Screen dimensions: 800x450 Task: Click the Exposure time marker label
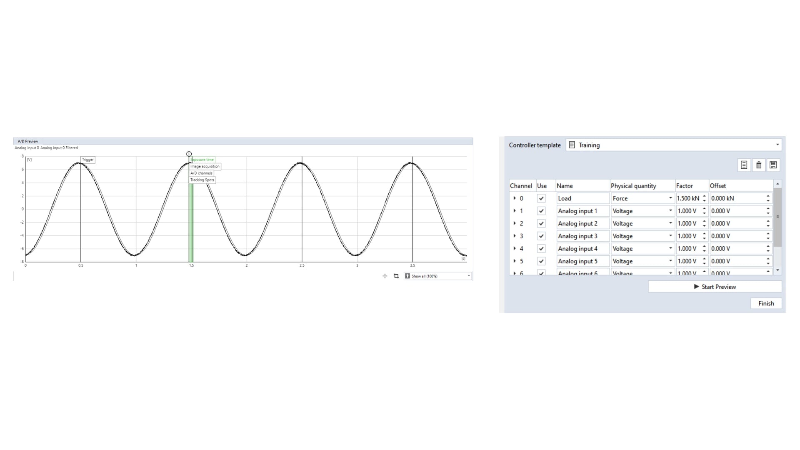pyautogui.click(x=202, y=160)
